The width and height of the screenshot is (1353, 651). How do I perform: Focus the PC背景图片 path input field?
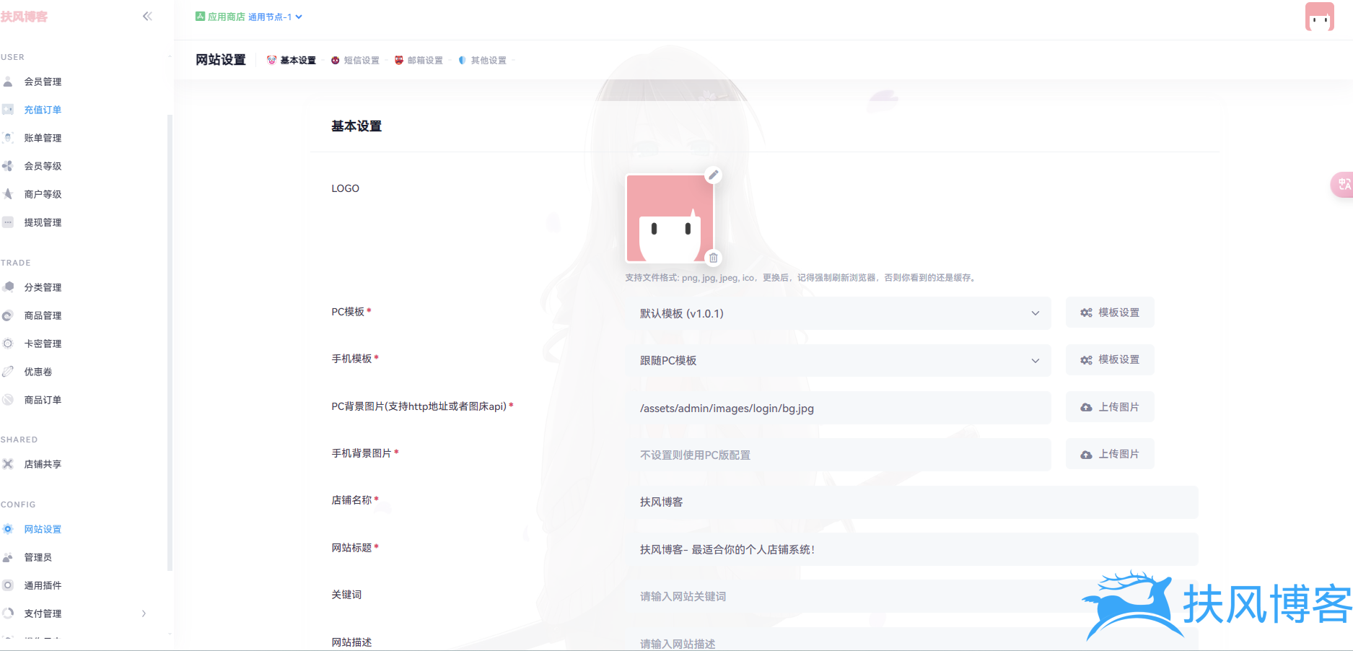tap(838, 408)
